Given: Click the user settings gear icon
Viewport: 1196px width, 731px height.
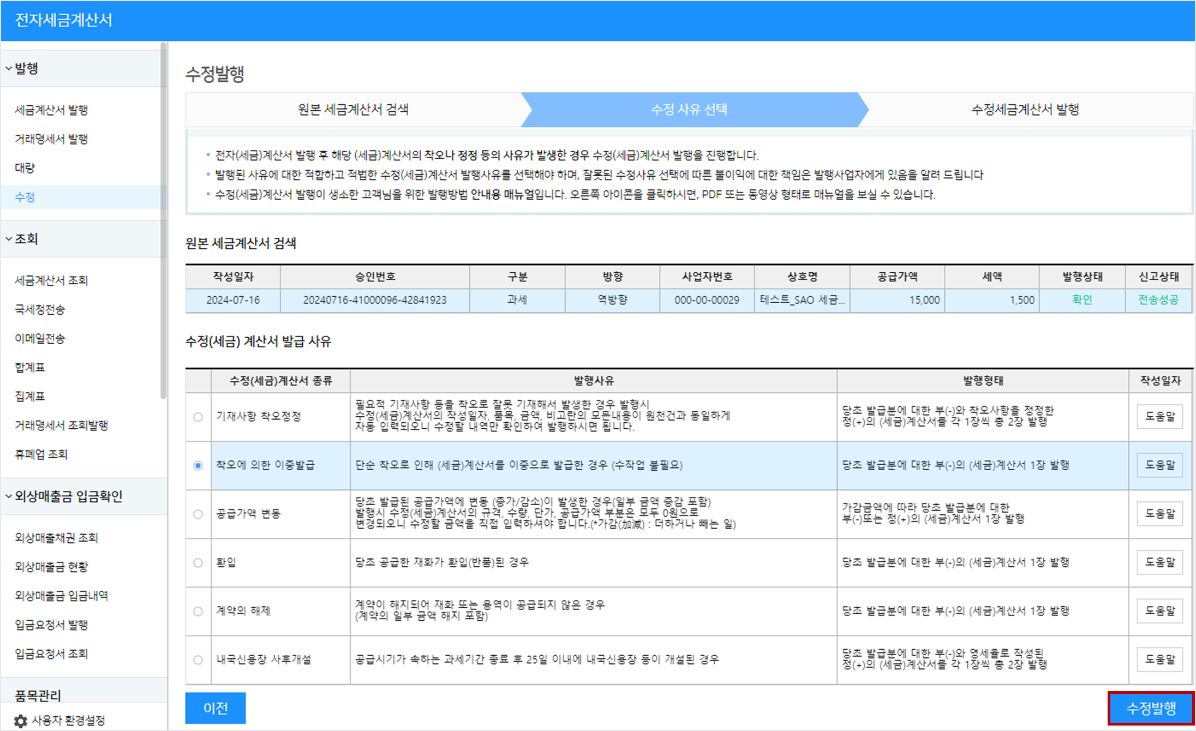Looking at the screenshot, I should 21,721.
